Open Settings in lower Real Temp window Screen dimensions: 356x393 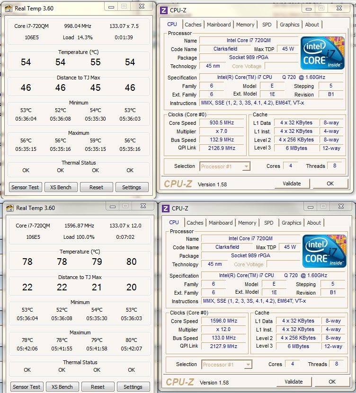click(133, 387)
